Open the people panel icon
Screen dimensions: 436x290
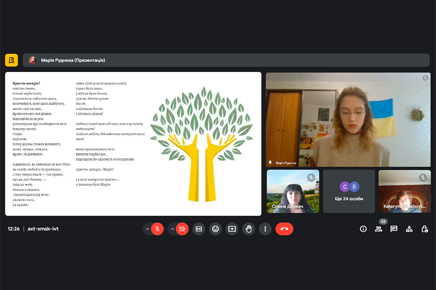(x=378, y=229)
